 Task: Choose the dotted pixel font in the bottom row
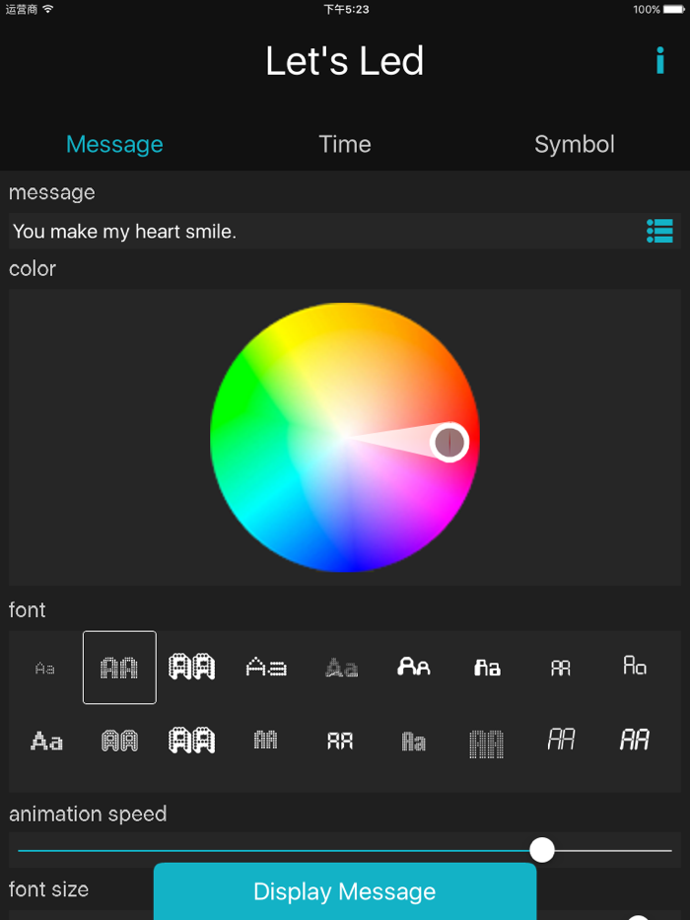[x=487, y=740]
